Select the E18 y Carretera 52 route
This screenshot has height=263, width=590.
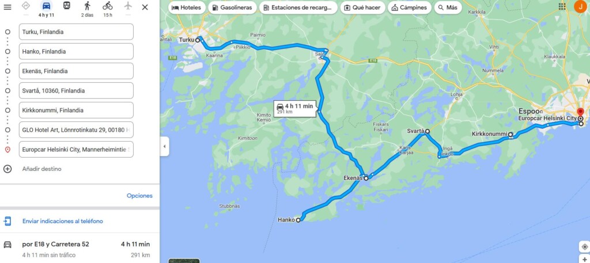[80, 249]
